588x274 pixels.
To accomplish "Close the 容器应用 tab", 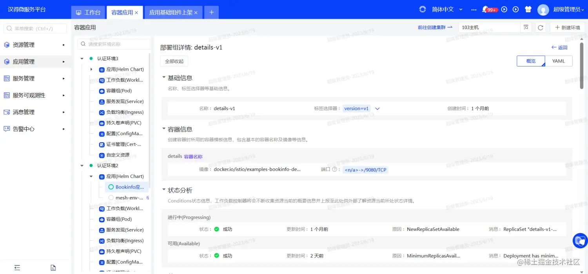I will pos(136,13).
